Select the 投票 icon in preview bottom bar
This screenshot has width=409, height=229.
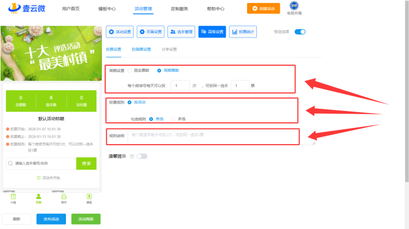pyautogui.click(x=38, y=197)
